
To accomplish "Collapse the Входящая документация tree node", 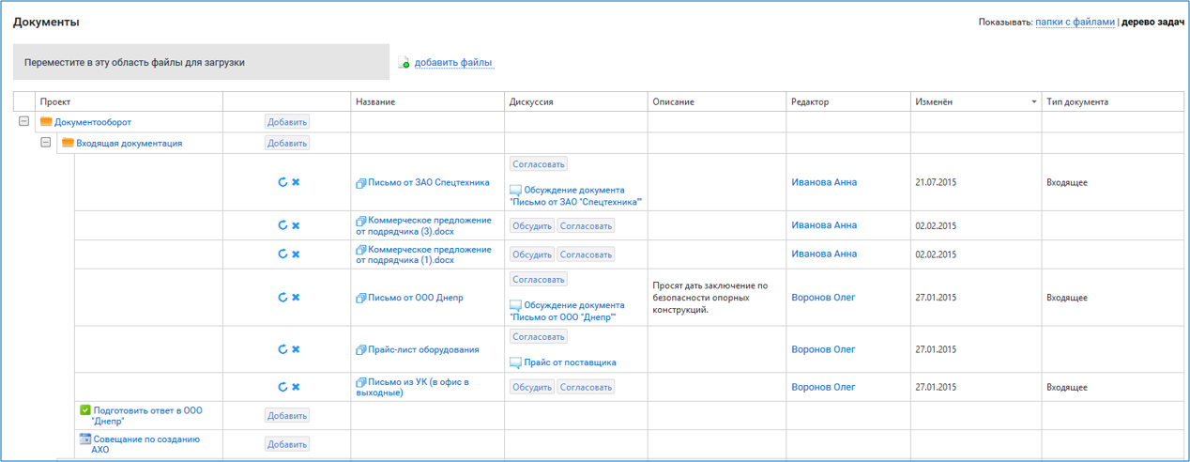I will tap(46, 143).
